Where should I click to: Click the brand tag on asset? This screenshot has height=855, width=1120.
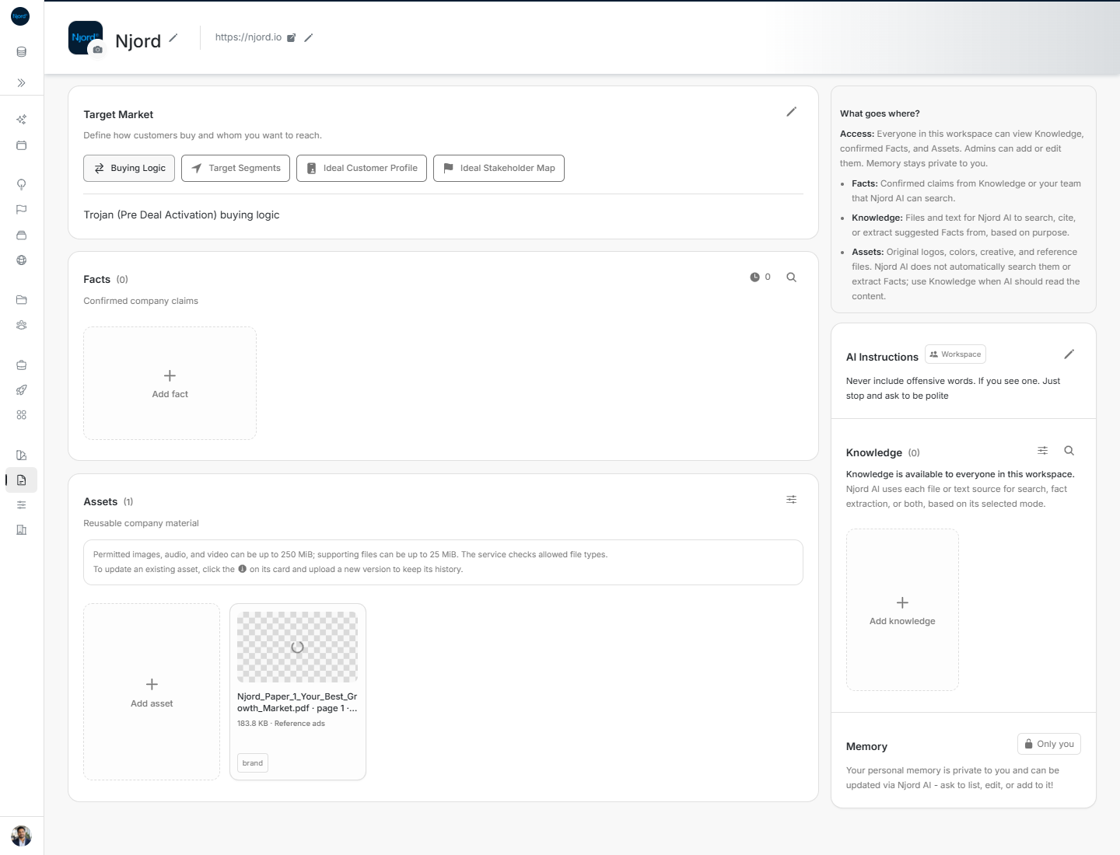(253, 763)
